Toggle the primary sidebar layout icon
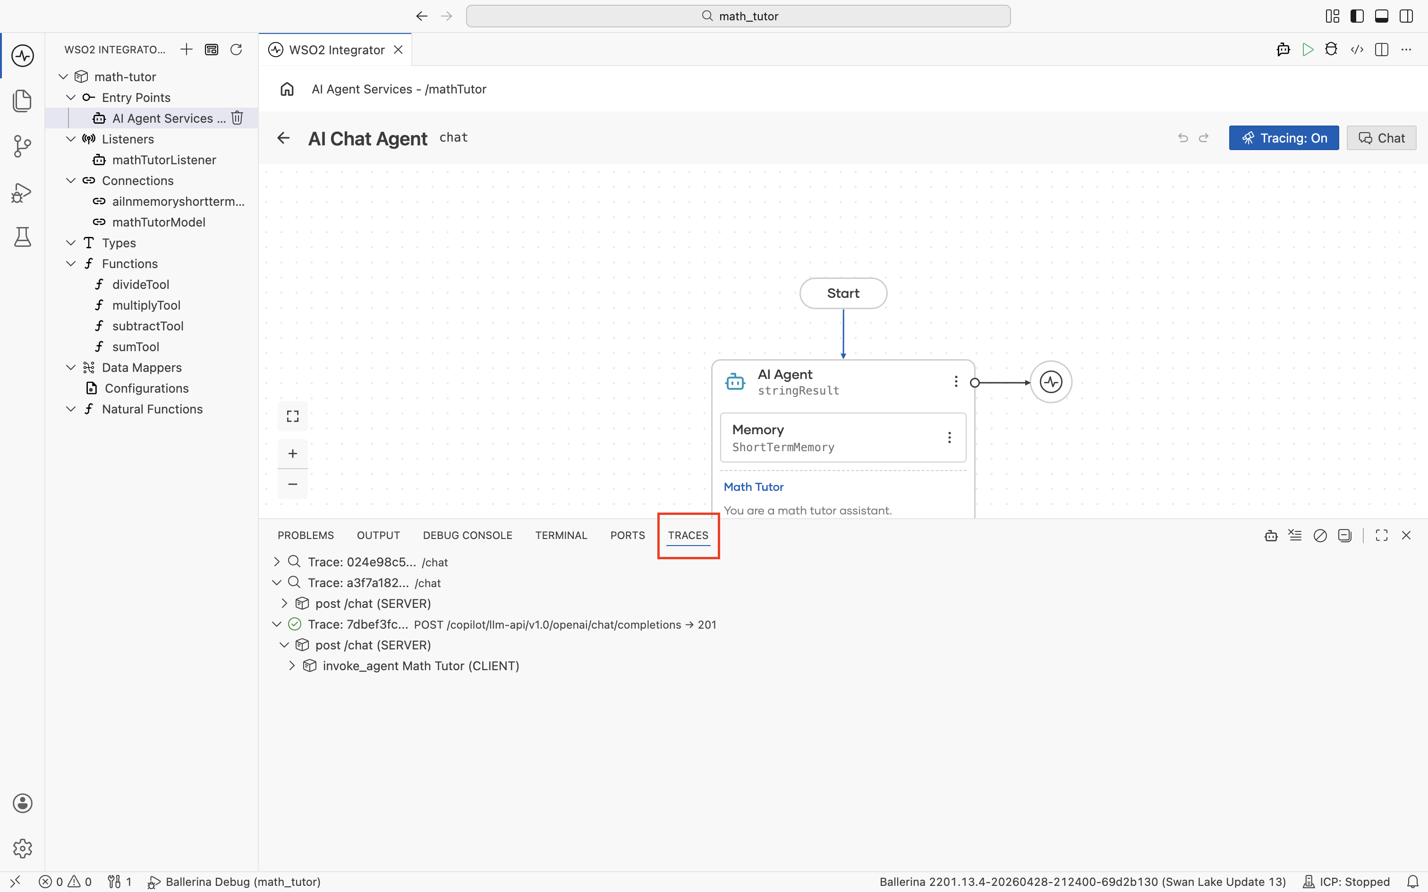The image size is (1428, 892). pos(1357,16)
